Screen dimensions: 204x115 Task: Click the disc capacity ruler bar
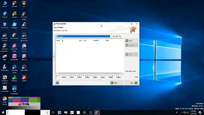(x=89, y=77)
